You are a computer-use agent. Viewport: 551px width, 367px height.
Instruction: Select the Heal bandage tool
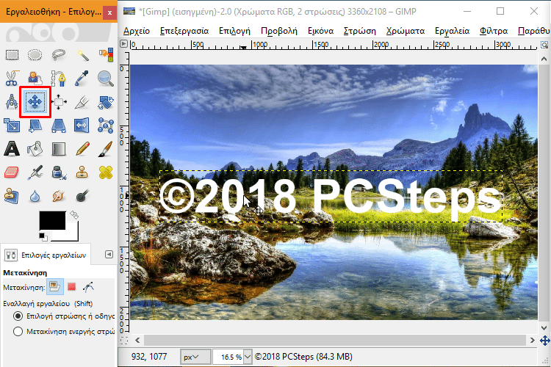coord(106,172)
